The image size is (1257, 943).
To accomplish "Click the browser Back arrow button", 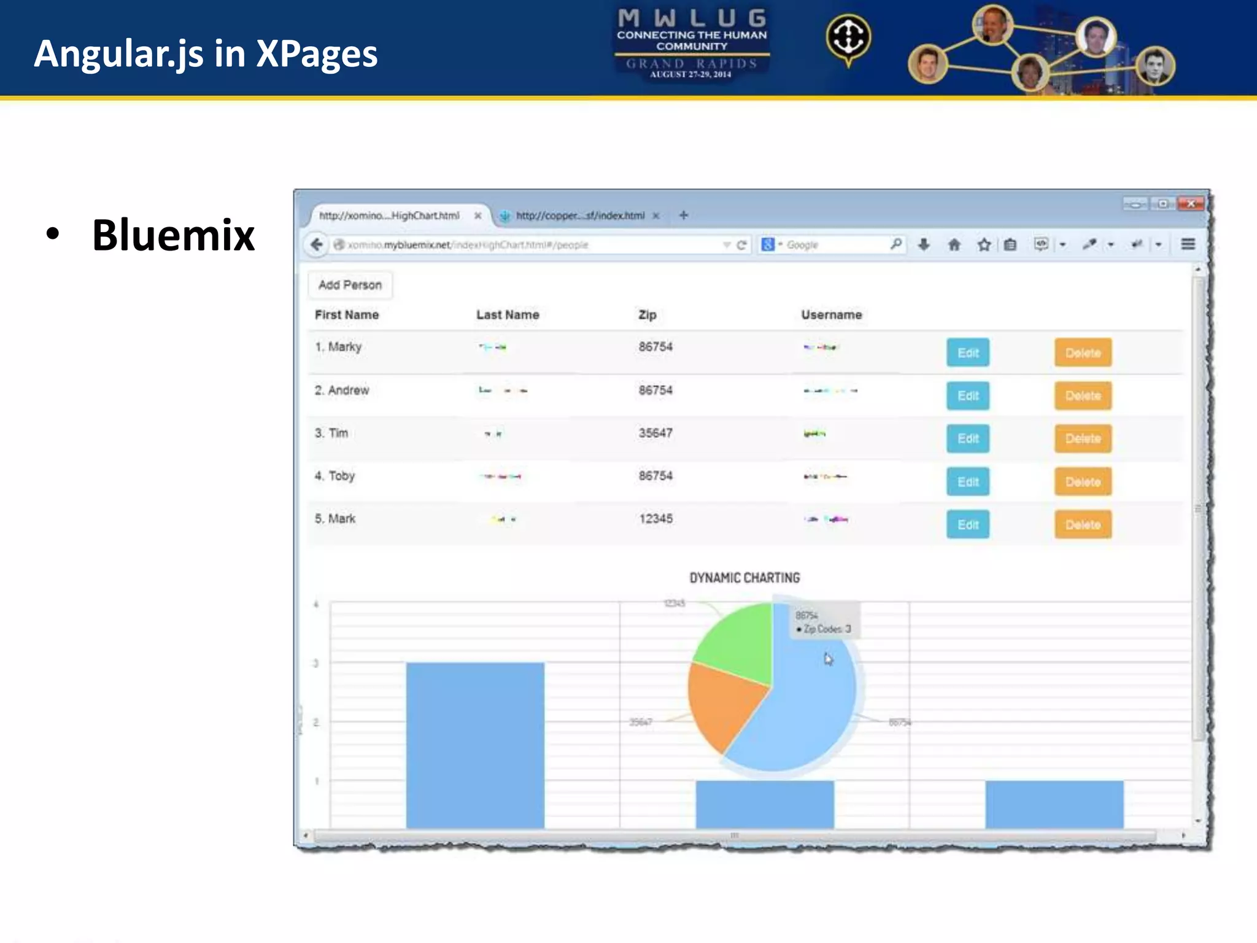I will click(x=317, y=244).
